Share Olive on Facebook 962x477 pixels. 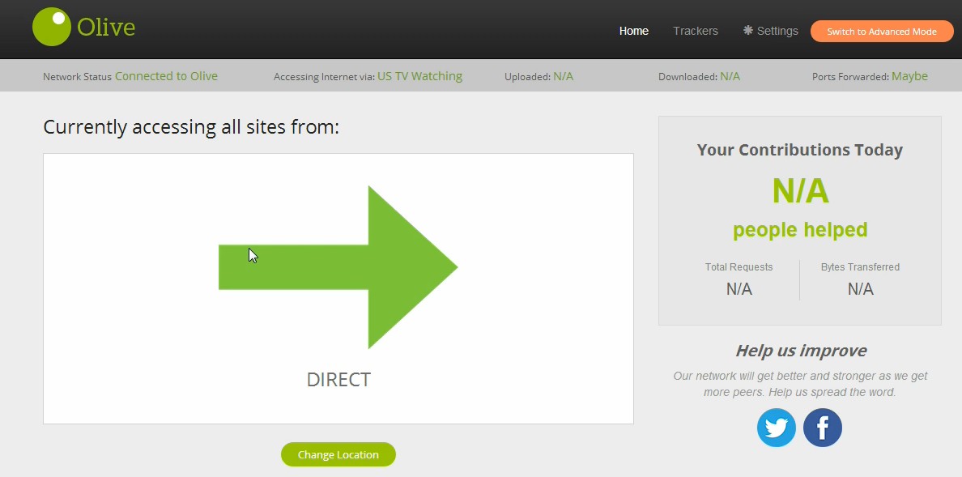coord(822,428)
